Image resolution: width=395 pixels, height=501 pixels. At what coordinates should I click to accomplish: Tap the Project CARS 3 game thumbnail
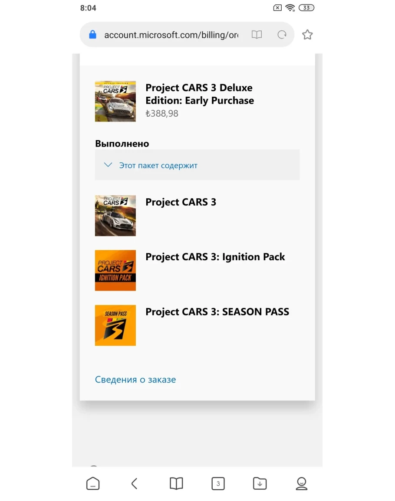[x=115, y=216]
